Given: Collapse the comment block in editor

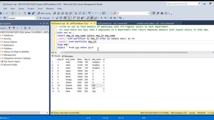Looking at the screenshot, I should [x=56, y=27].
